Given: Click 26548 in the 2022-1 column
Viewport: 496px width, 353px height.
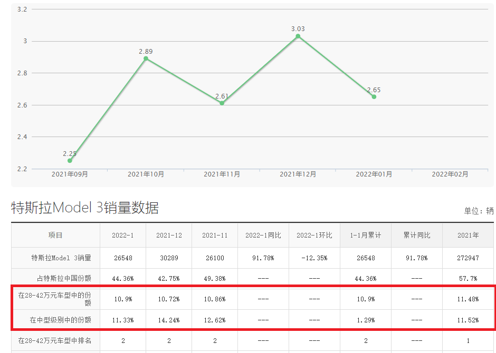Looking at the screenshot, I should [123, 258].
